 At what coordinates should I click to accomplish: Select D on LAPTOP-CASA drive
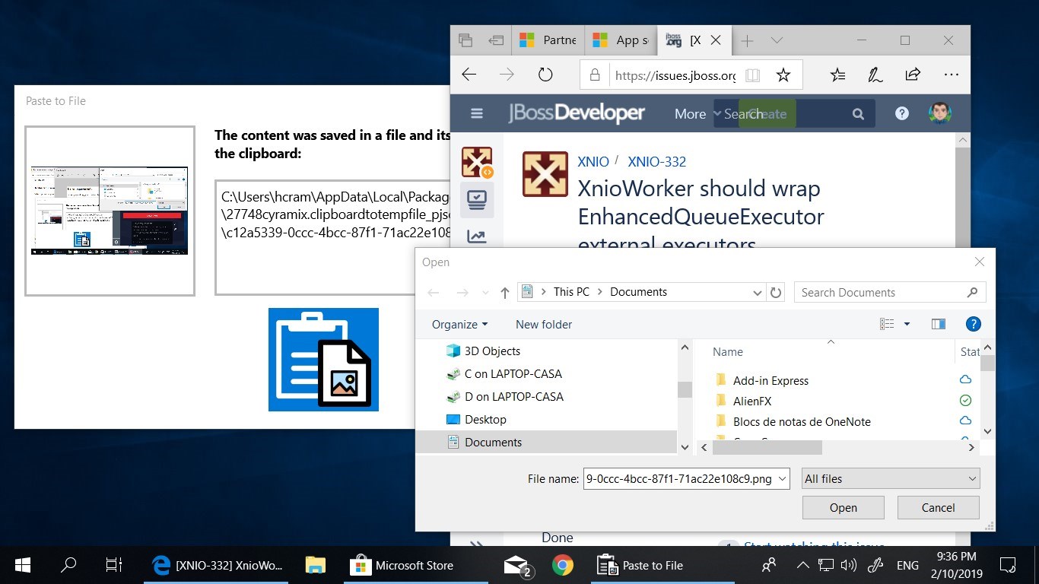(514, 396)
